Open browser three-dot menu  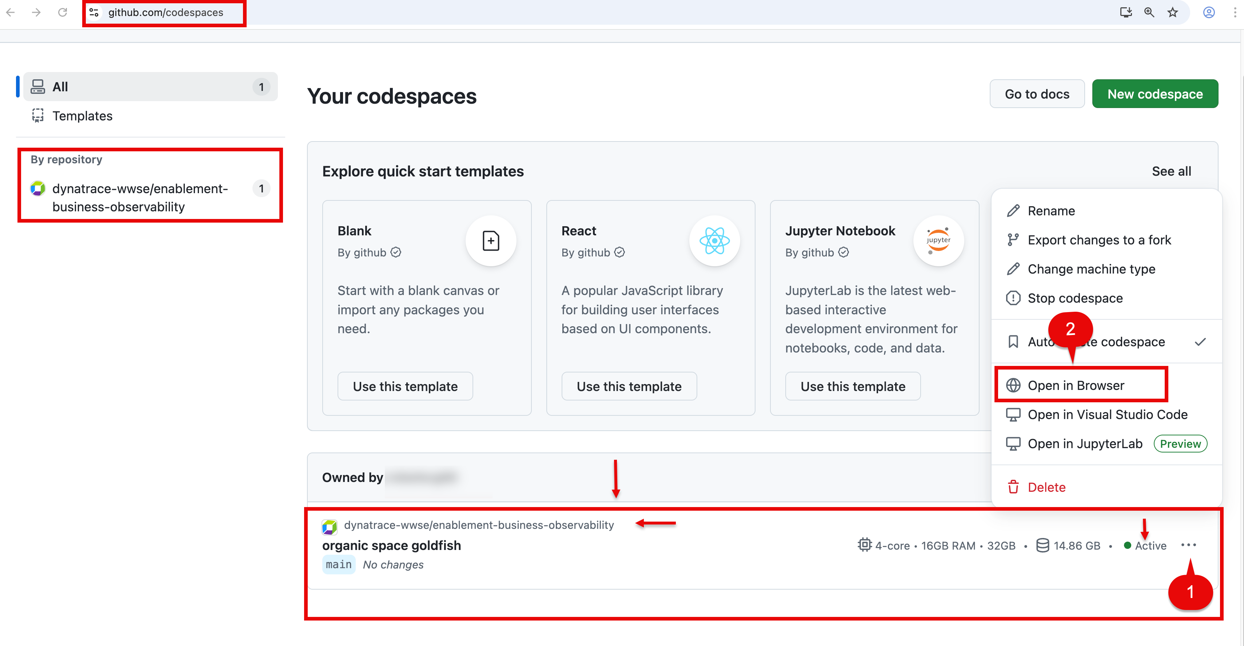[1235, 13]
